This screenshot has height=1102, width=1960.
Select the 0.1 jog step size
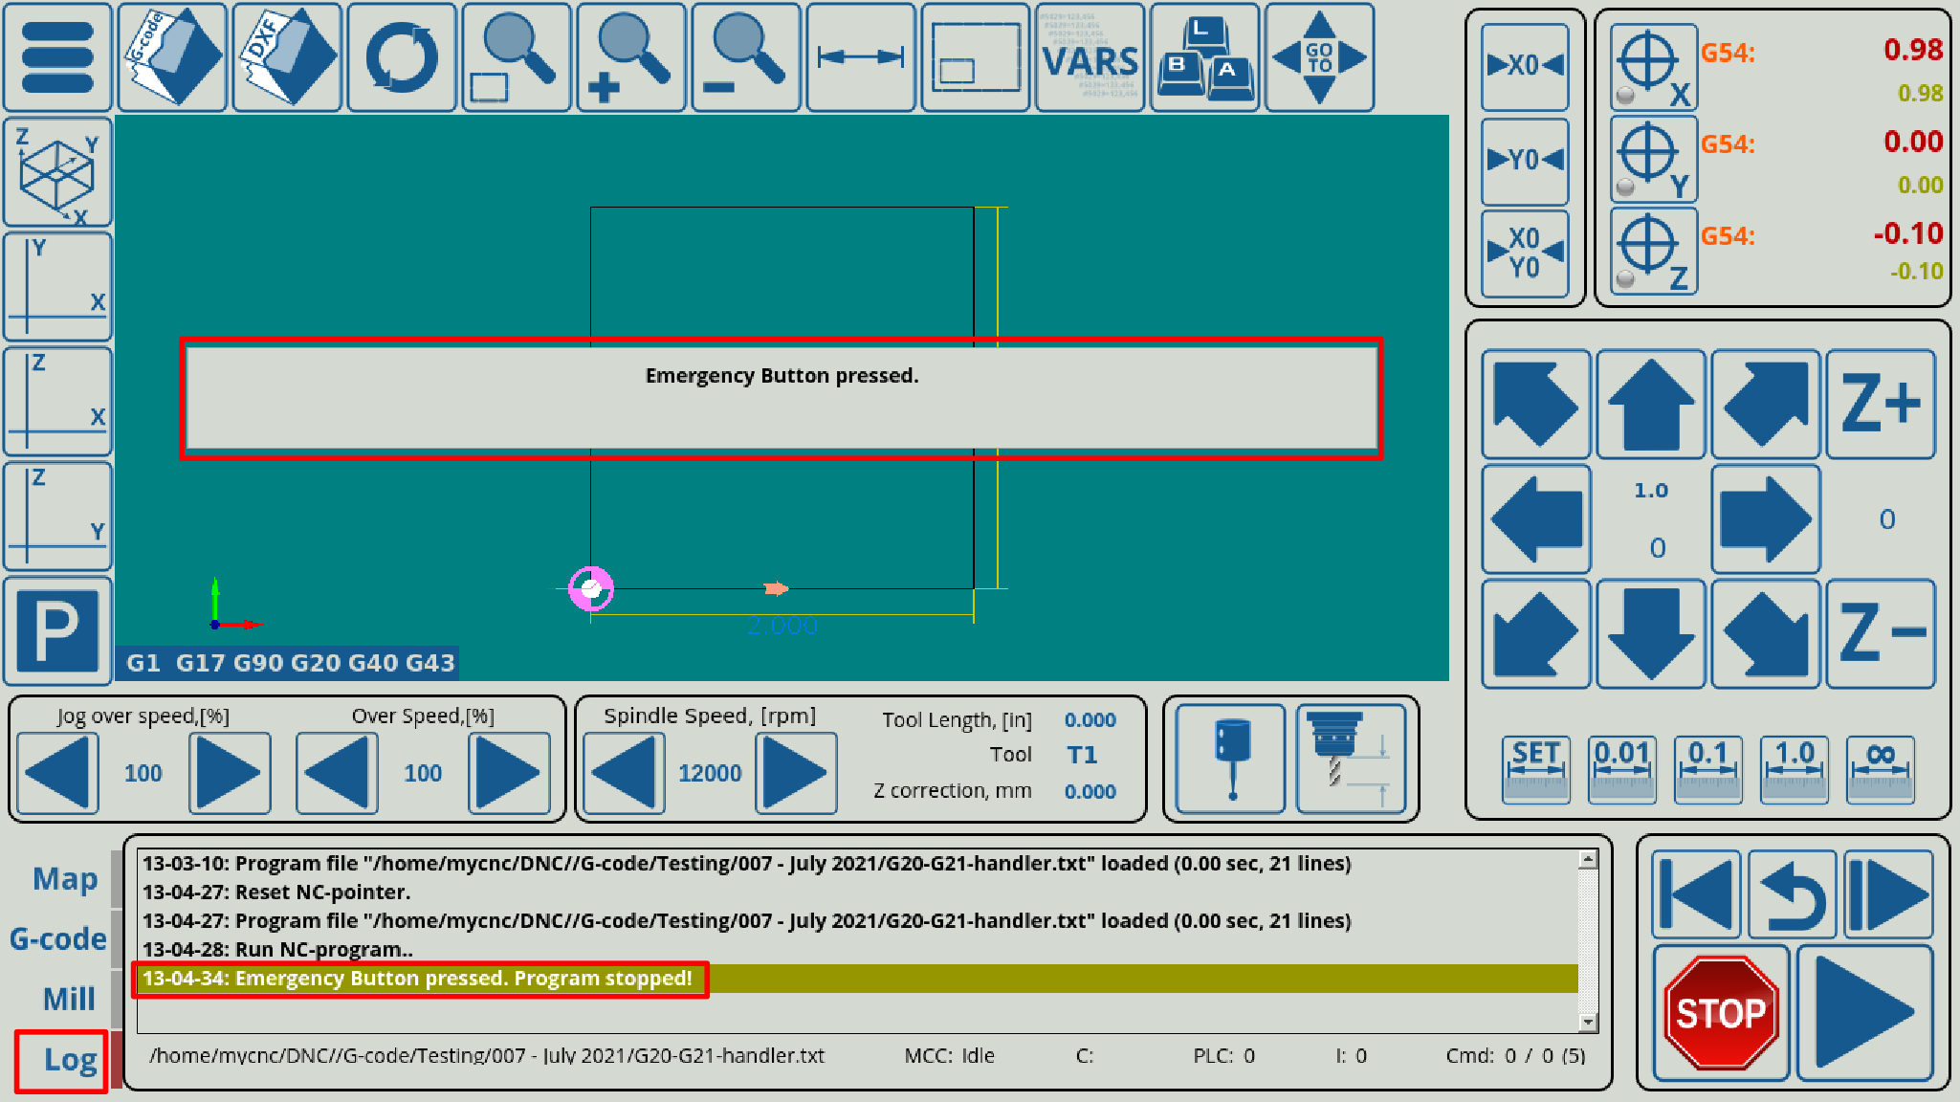1707,768
